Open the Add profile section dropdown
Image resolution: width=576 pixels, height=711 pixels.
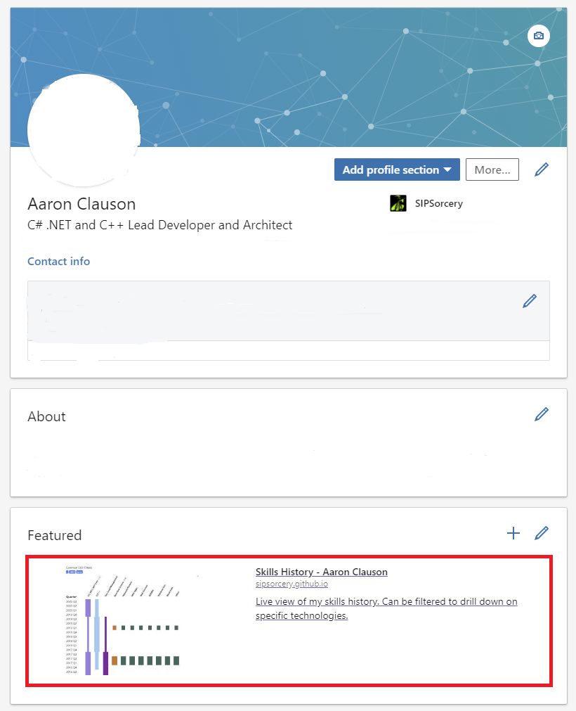click(x=397, y=169)
